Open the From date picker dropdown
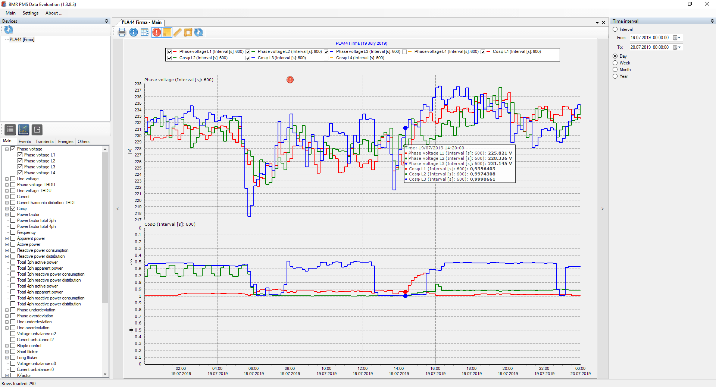This screenshot has height=387, width=716. coord(677,38)
